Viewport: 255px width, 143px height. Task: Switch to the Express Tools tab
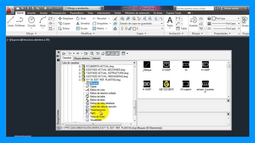click(174, 13)
